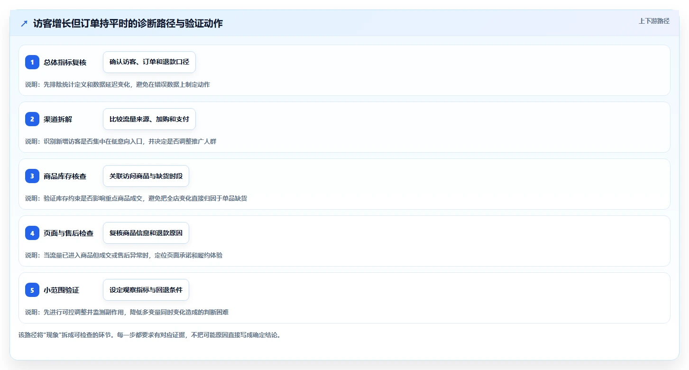This screenshot has height=370, width=689.
Task: Click the 确认访客、订单和退款口径 button
Action: [x=149, y=62]
